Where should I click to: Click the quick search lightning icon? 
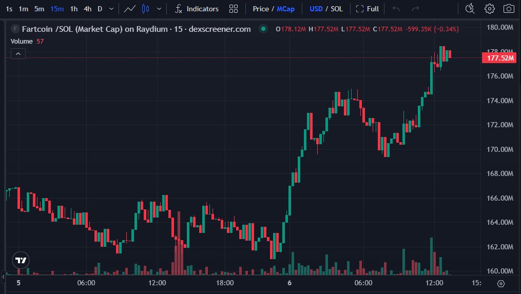[470, 9]
